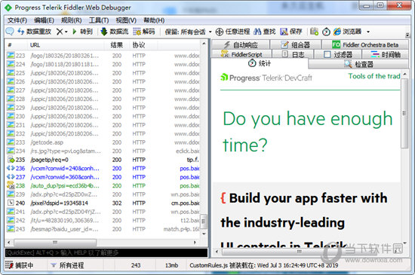Click the 所有进程 process filter in status bar
Image resolution: width=415 pixels, height=275 pixels.
[x=67, y=265]
